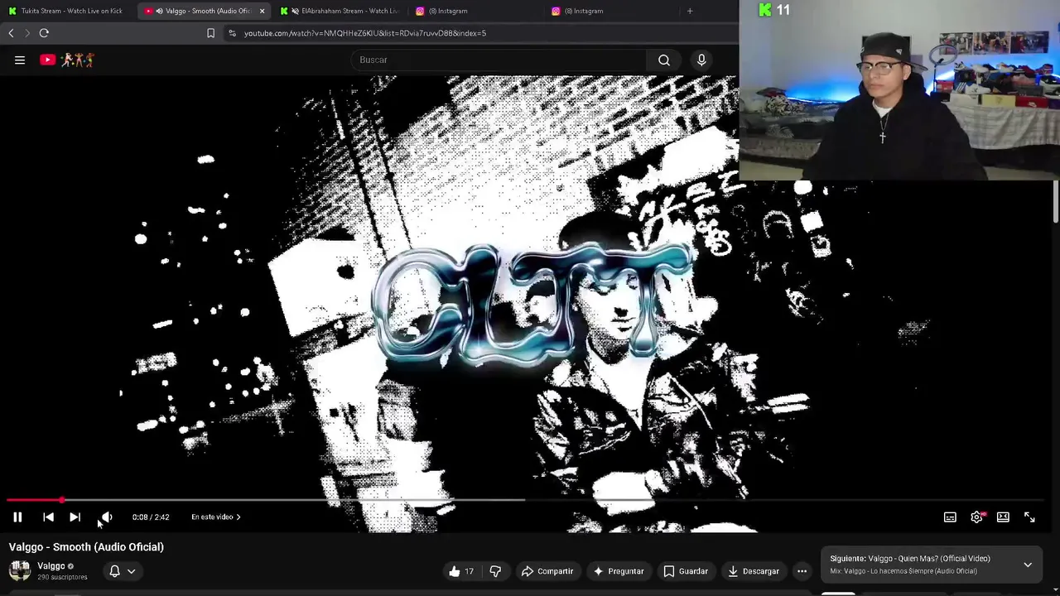Click the page vertical scrollbar

pos(1056,201)
